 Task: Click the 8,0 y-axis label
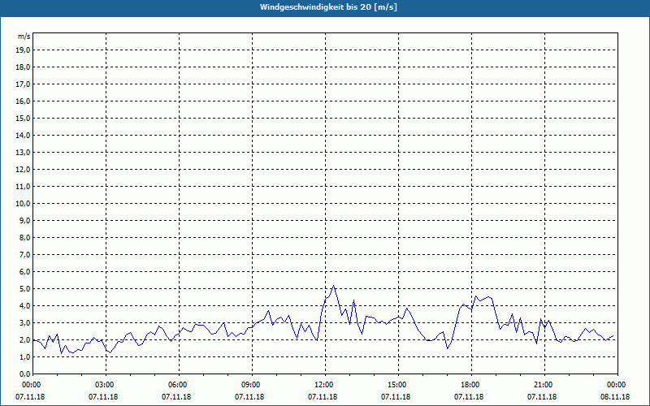pyautogui.click(x=25, y=237)
